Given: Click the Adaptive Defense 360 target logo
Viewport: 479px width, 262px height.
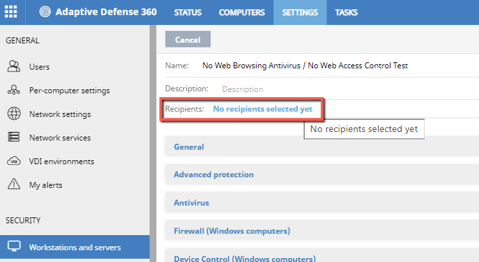Looking at the screenshot, I should [x=45, y=12].
